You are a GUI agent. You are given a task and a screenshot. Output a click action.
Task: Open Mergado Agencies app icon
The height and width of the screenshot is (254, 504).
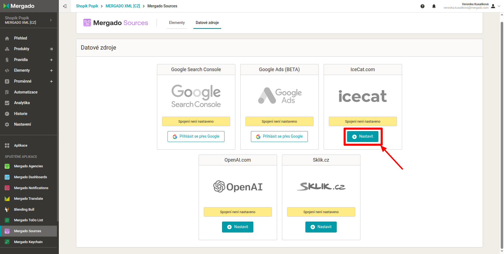tap(7, 166)
